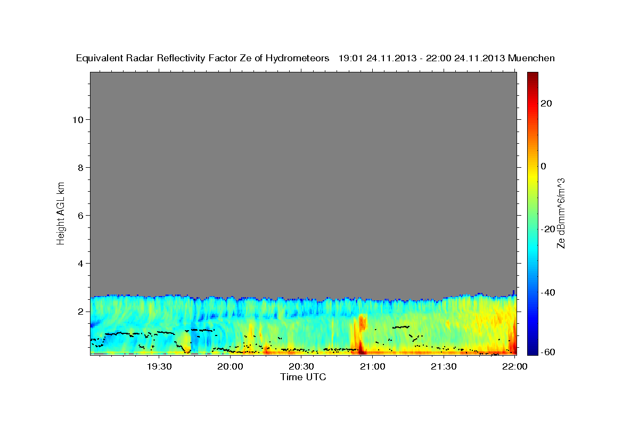
Task: Click the 20:00 time tick label
Action: pyautogui.click(x=230, y=366)
